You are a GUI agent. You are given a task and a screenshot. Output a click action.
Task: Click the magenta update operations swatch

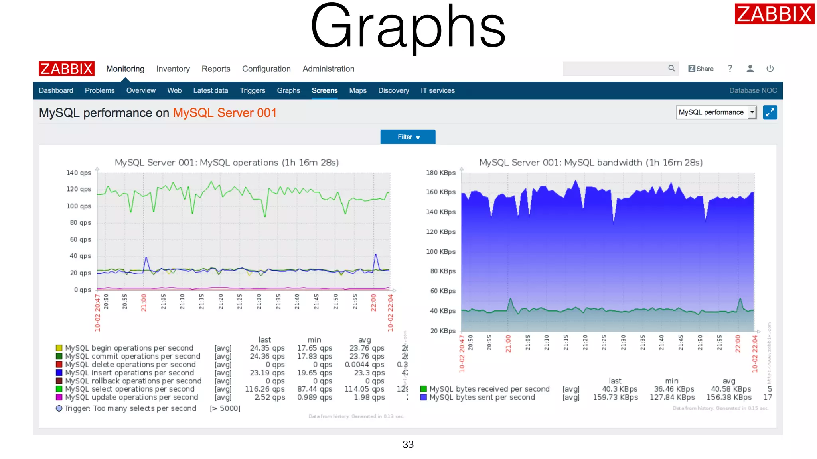tap(59, 397)
